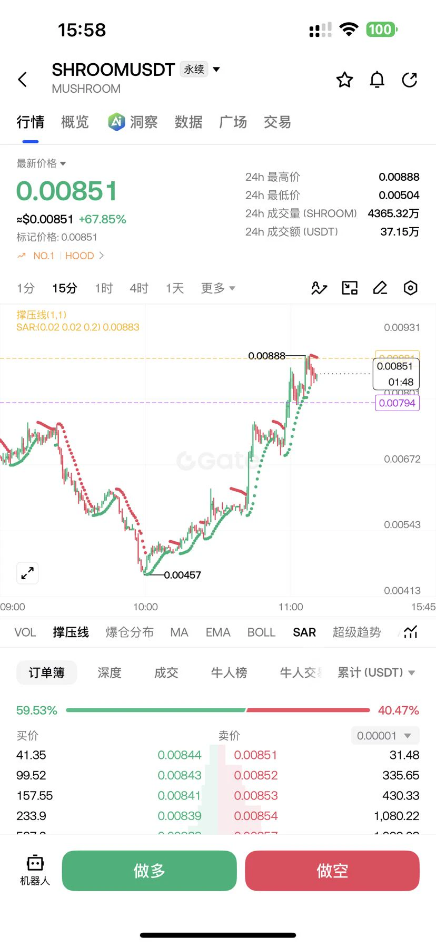
Task: Switch to the 广场 tab
Action: coord(233,122)
